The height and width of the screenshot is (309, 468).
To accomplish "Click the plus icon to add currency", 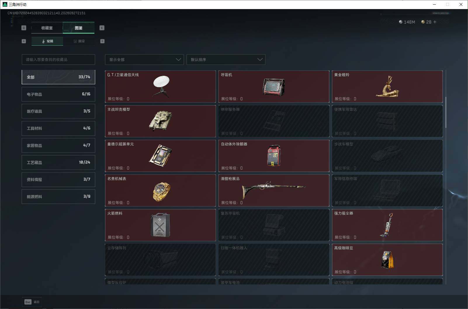I will pyautogui.click(x=435, y=22).
